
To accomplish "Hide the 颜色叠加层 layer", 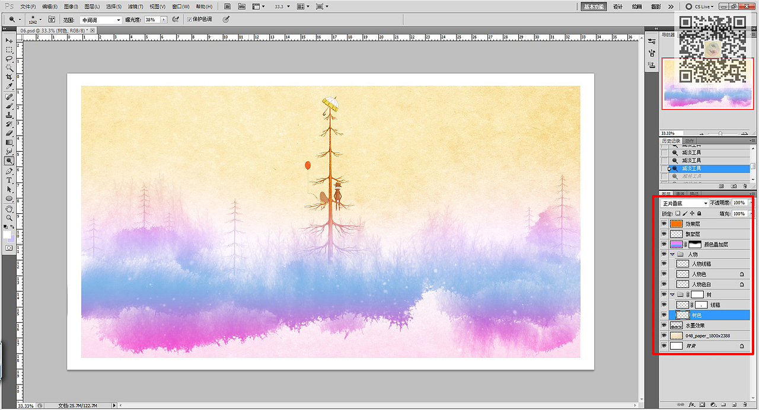I will (x=664, y=244).
